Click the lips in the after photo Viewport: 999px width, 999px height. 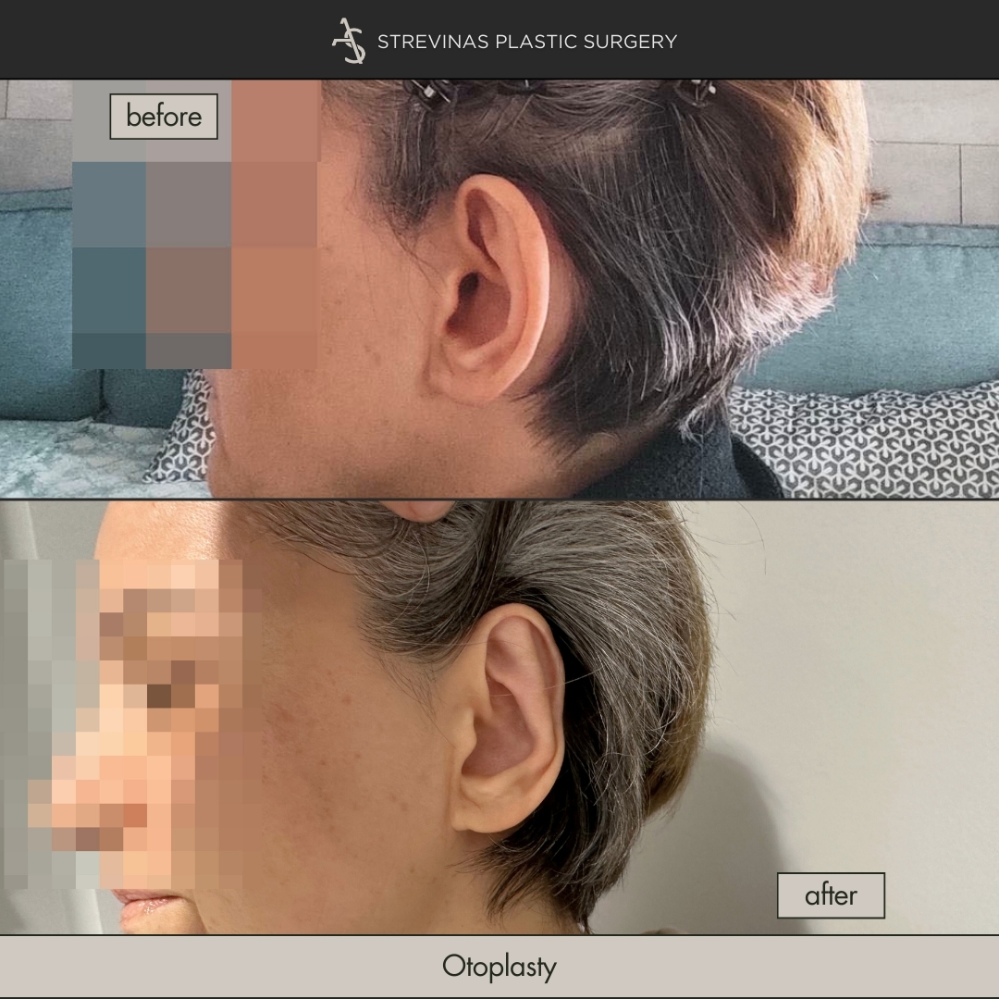point(148,906)
